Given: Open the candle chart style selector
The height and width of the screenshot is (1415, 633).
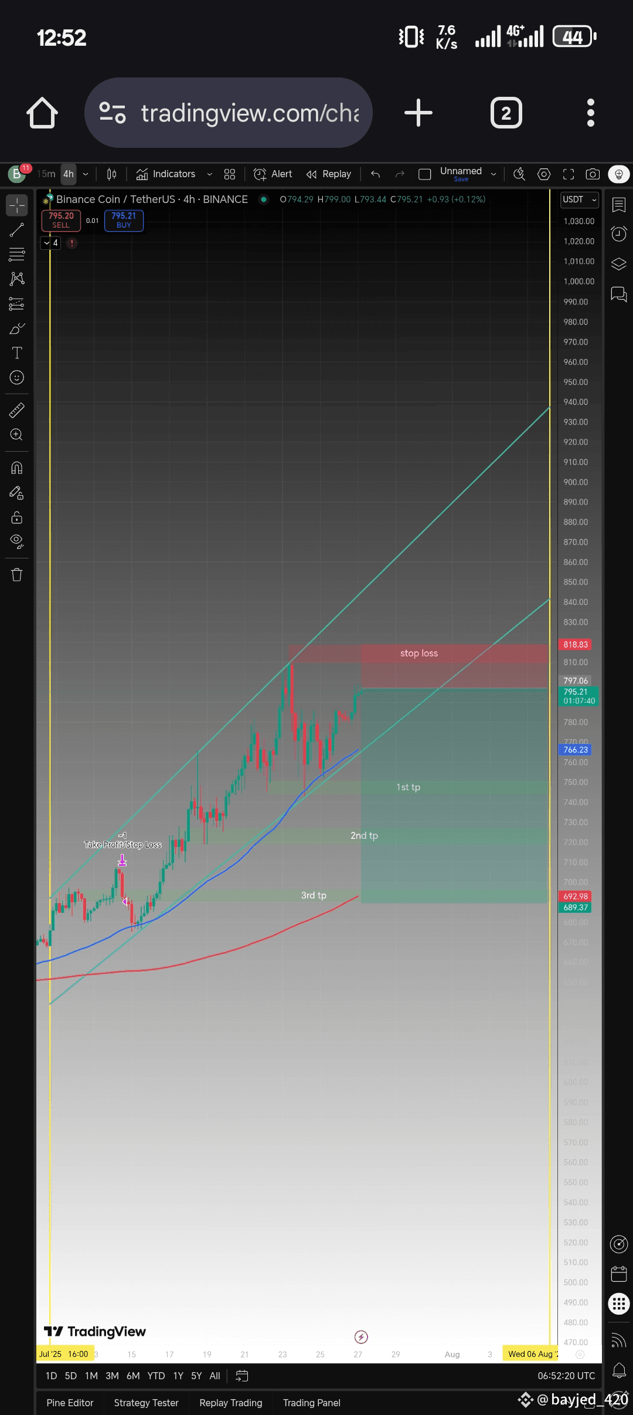Looking at the screenshot, I should [x=111, y=174].
